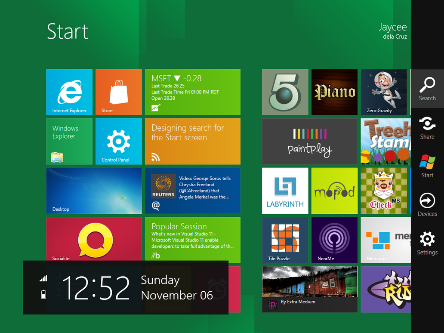Open the Labyrinth game tile
This screenshot has width=444, height=333.
(x=285, y=191)
